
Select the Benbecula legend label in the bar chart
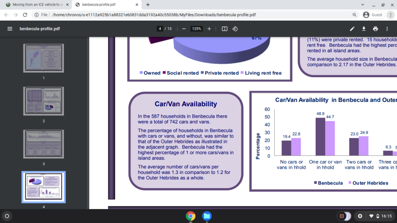point(330,183)
